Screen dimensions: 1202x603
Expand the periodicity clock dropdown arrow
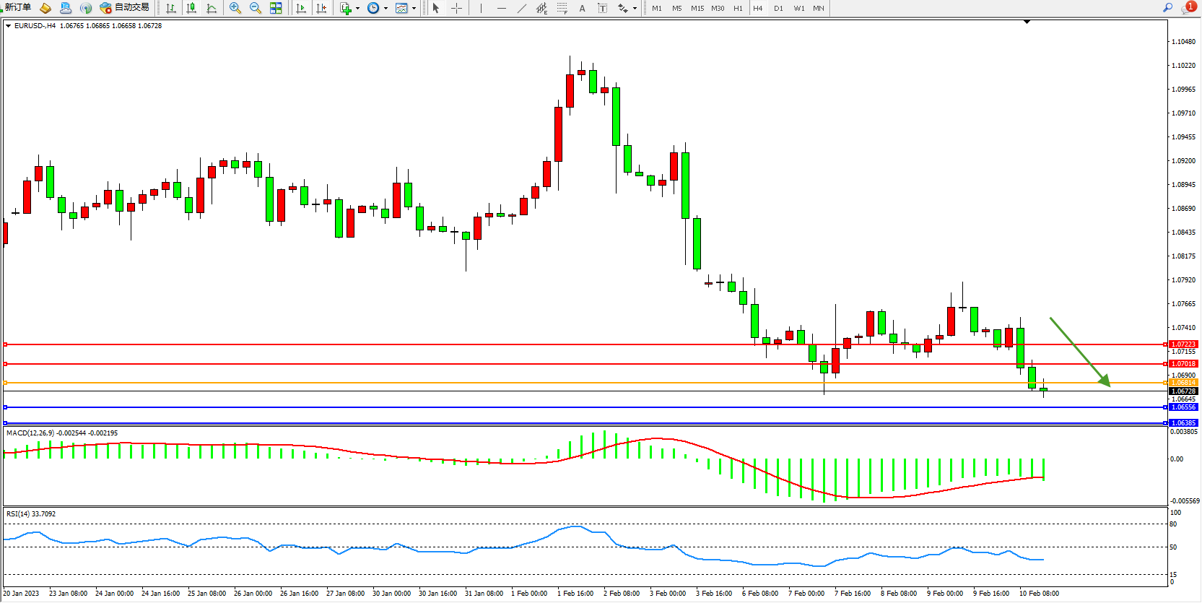pos(386,9)
